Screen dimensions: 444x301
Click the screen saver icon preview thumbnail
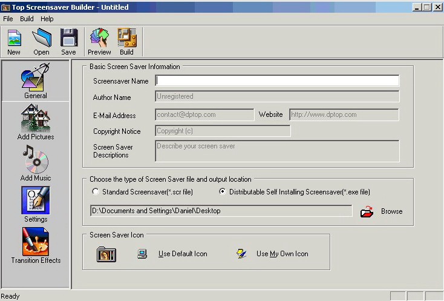pyautogui.click(x=106, y=254)
